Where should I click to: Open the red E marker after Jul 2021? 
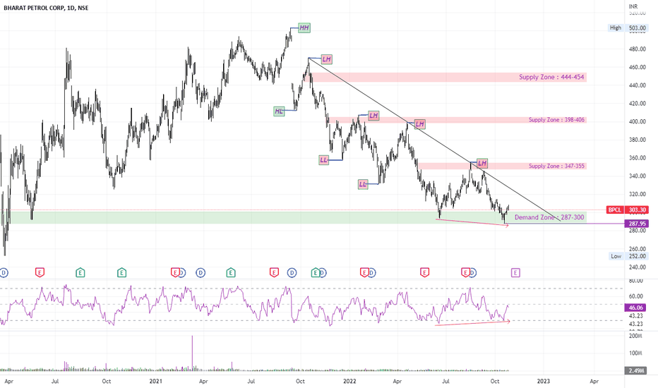[274, 273]
